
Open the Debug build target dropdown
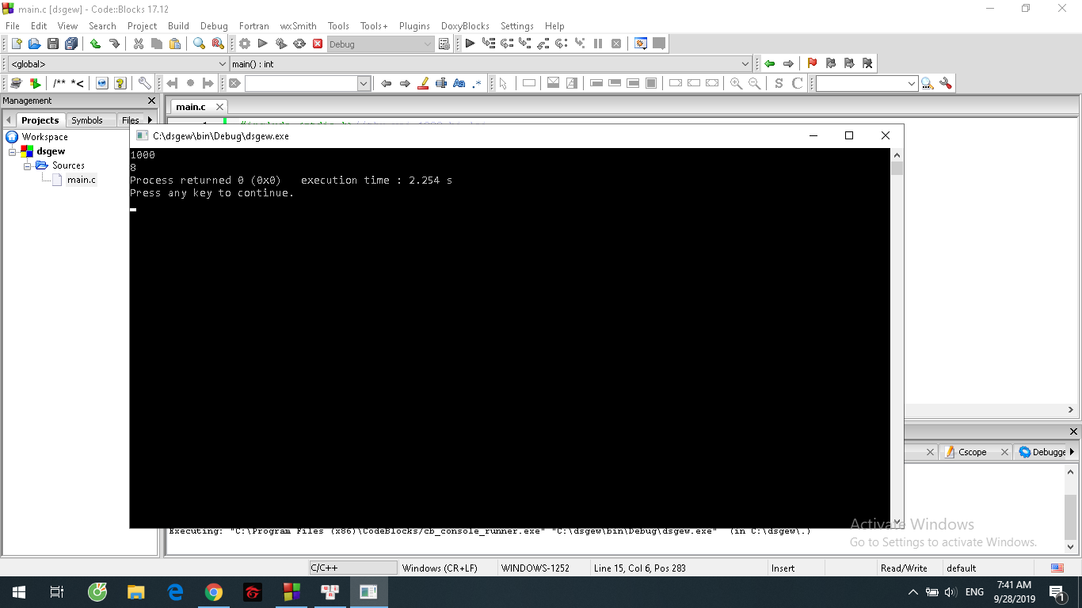[427, 44]
